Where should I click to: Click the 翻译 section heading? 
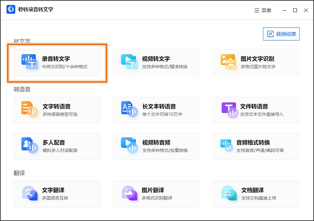click(19, 173)
